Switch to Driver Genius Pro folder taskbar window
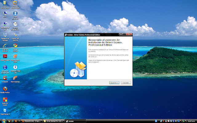The height and width of the screenshot is (123, 197). [53, 121]
